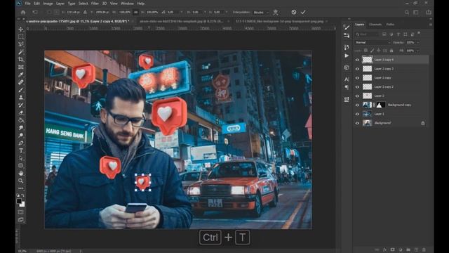Click the Layer 1 thumbnail
The height and width of the screenshot is (253, 449).
367,114
